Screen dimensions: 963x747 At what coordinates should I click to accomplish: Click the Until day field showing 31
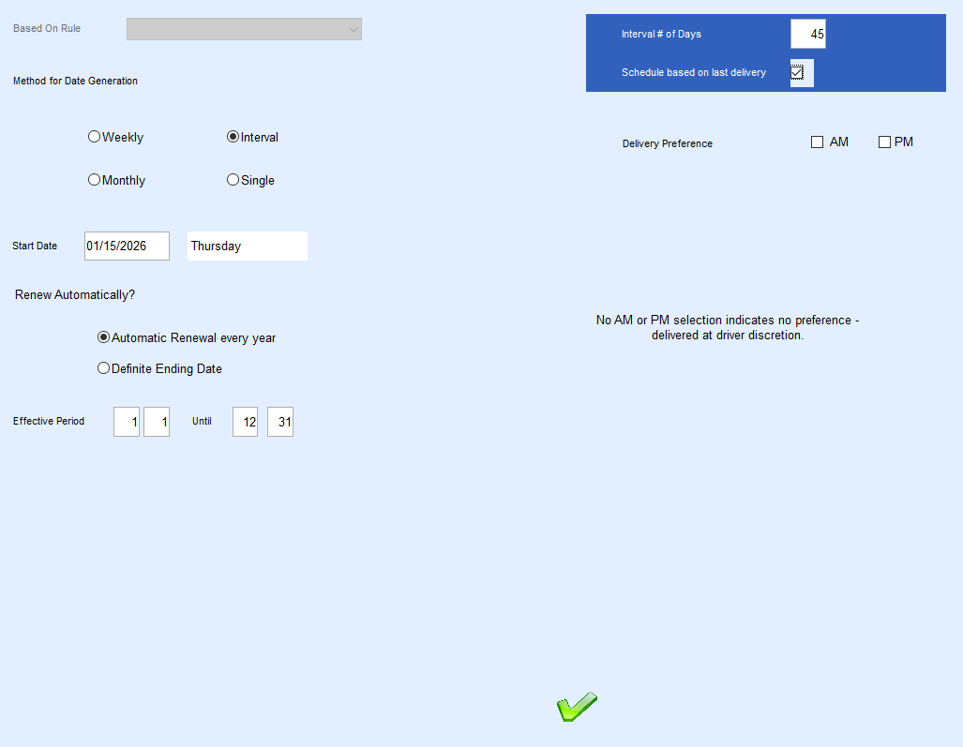pos(280,422)
